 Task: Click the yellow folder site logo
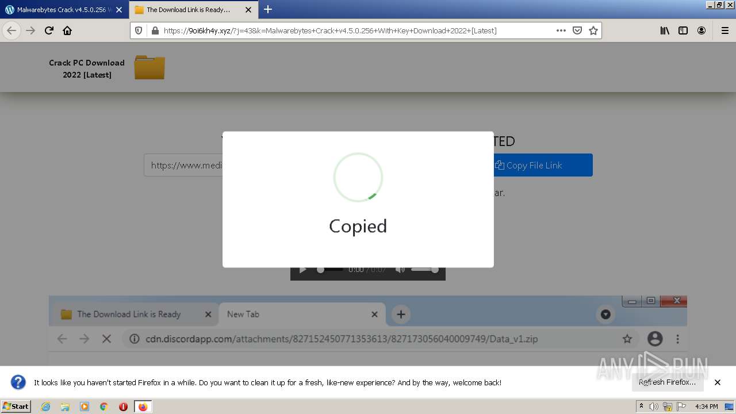pos(149,67)
